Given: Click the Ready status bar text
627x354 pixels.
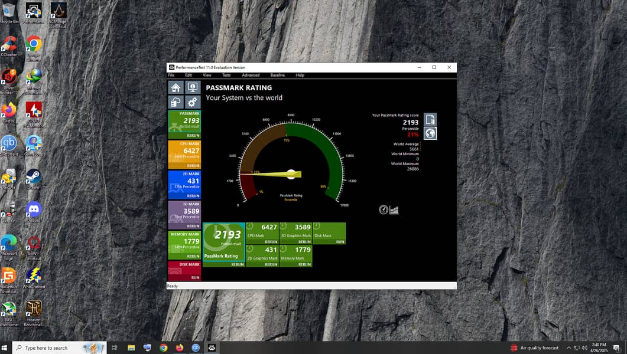Looking at the screenshot, I should click(173, 286).
